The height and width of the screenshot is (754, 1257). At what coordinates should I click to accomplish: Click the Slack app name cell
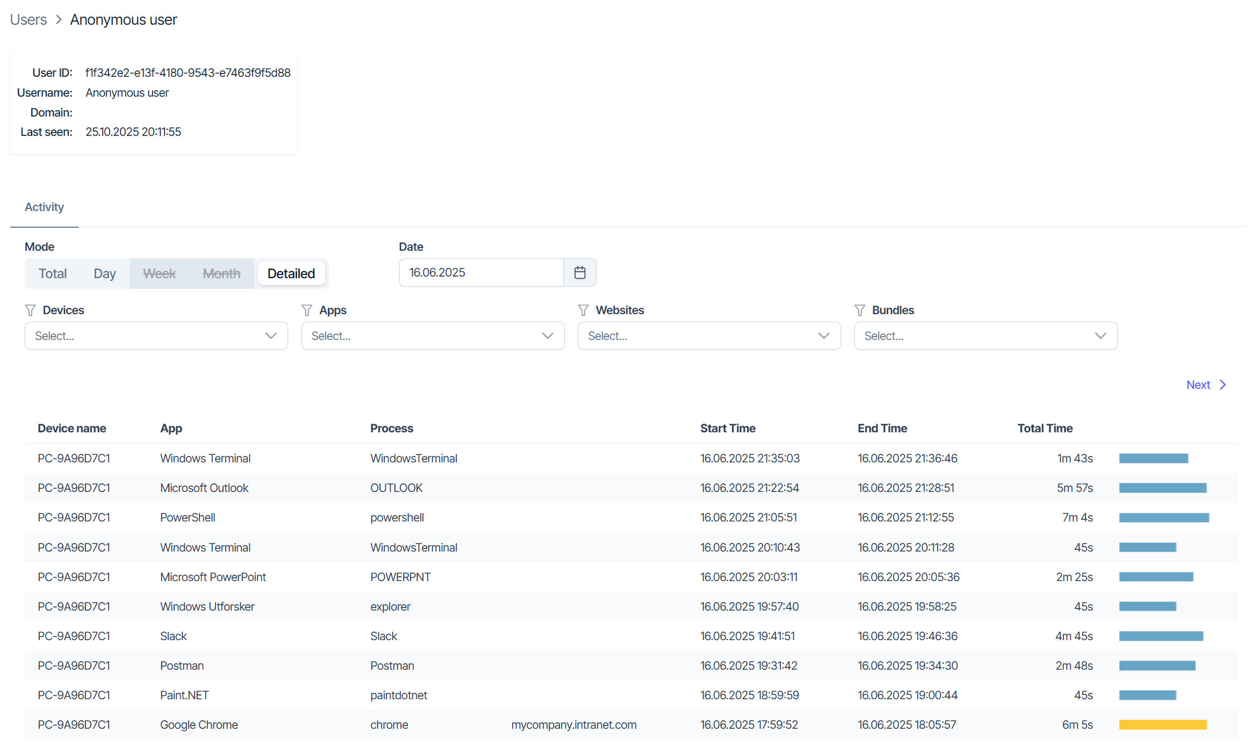(174, 636)
